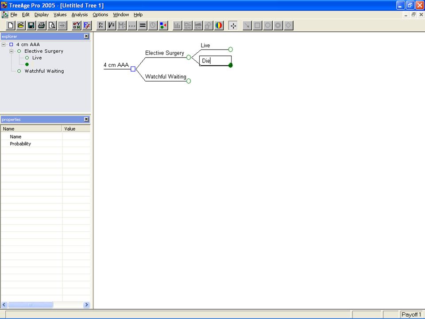Click the first SENS sensitivity analysis icon
The image size is (425, 319).
click(x=188, y=26)
